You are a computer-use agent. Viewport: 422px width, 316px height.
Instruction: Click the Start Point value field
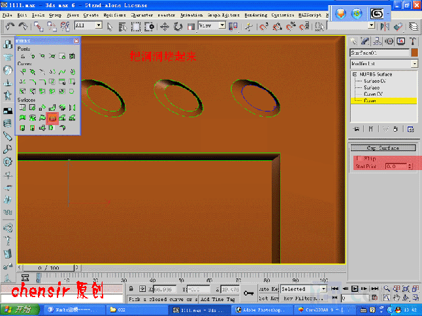click(396, 166)
